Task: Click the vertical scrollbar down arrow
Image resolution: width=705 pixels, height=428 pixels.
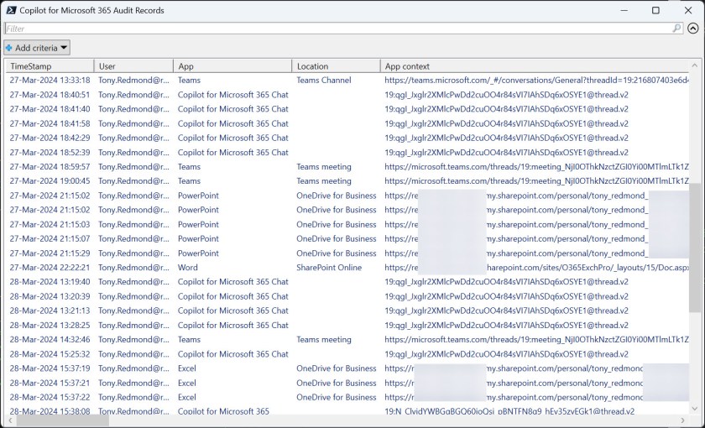Action: tap(694, 409)
